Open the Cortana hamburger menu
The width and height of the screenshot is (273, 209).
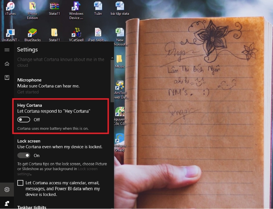pyautogui.click(x=7, y=50)
